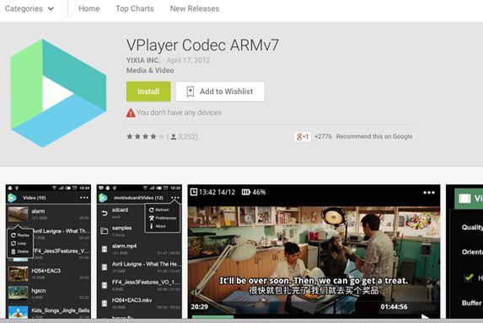Click the FF4_Jess3Features_VO_1 file row

pyautogui.click(x=139, y=284)
